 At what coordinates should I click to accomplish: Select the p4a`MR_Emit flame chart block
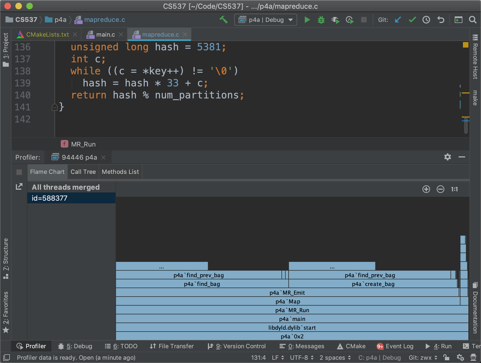[287, 292]
